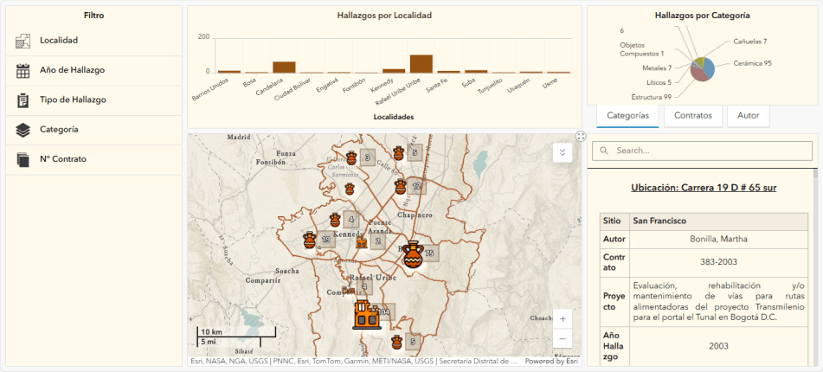The width and height of the screenshot is (823, 372).
Task: Open the Año de Hallazgo calendar filter
Action: coord(72,70)
